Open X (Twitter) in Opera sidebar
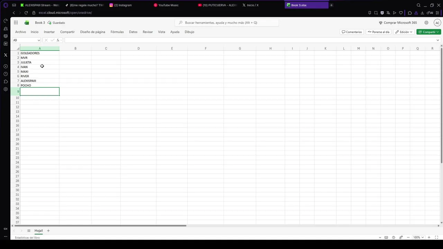 point(6,55)
